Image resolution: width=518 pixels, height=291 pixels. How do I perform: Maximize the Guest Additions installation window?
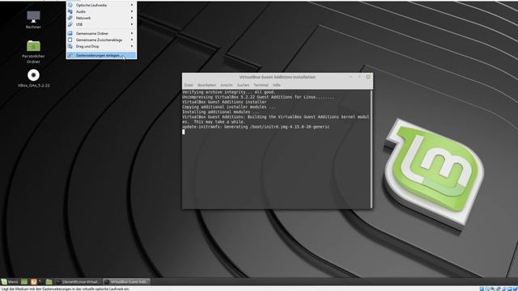(x=359, y=77)
